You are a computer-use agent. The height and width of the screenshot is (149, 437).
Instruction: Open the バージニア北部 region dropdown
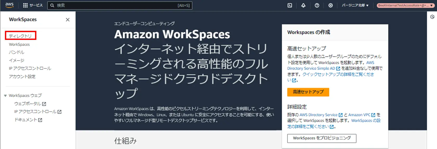coord(355,5)
